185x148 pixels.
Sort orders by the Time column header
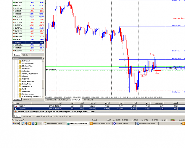pos(46,103)
